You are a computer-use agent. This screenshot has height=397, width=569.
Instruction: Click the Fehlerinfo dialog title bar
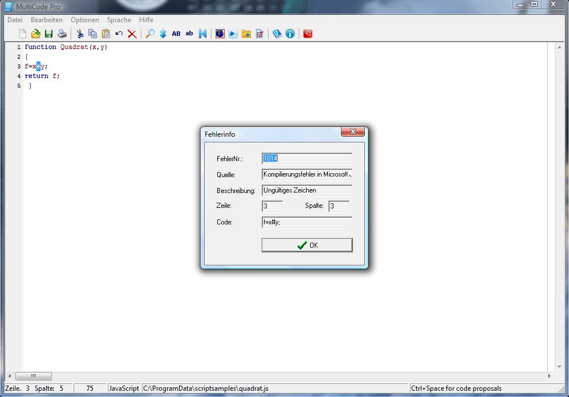click(x=272, y=134)
